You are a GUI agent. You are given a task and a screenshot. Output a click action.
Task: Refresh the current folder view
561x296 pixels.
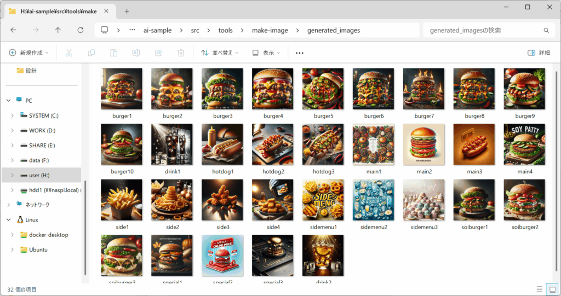(81, 30)
